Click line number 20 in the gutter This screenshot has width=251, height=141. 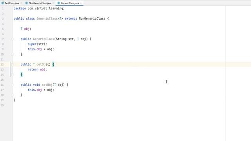(x=2, y=105)
